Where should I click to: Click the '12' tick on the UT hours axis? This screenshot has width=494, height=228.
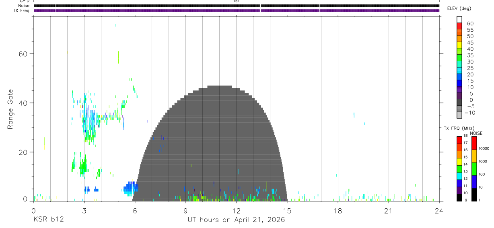coord(236,210)
